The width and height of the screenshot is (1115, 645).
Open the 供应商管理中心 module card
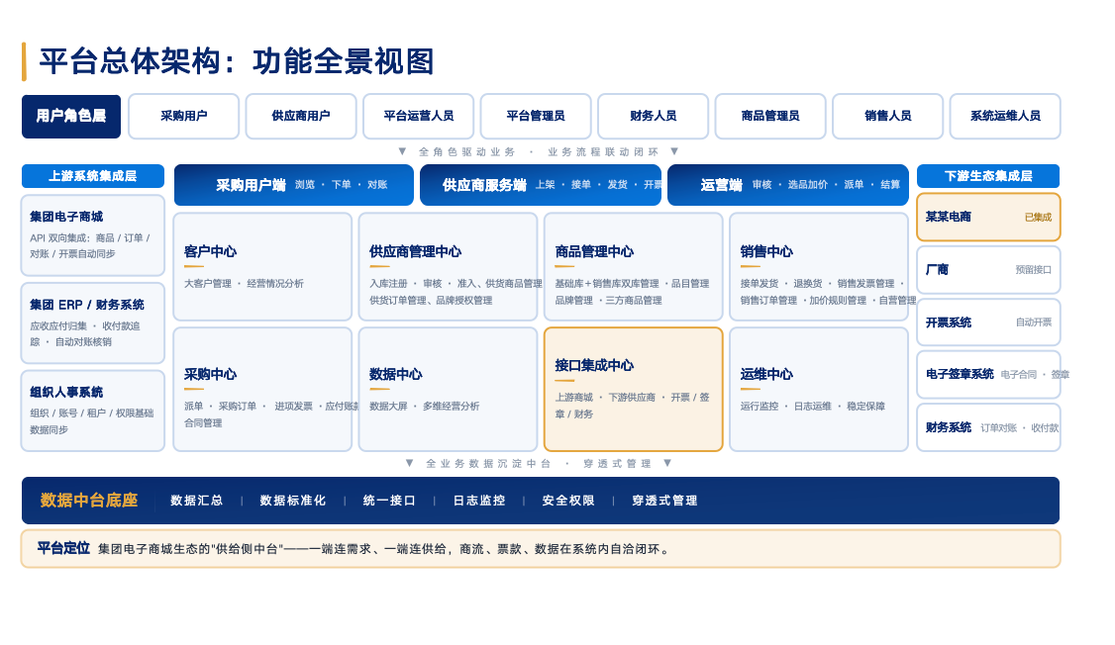coord(448,266)
